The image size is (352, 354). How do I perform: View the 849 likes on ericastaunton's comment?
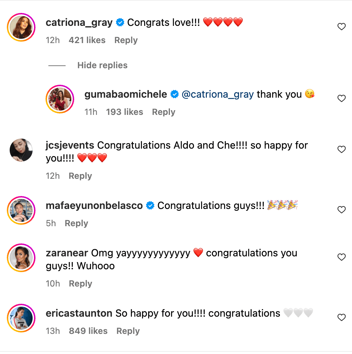(88, 331)
